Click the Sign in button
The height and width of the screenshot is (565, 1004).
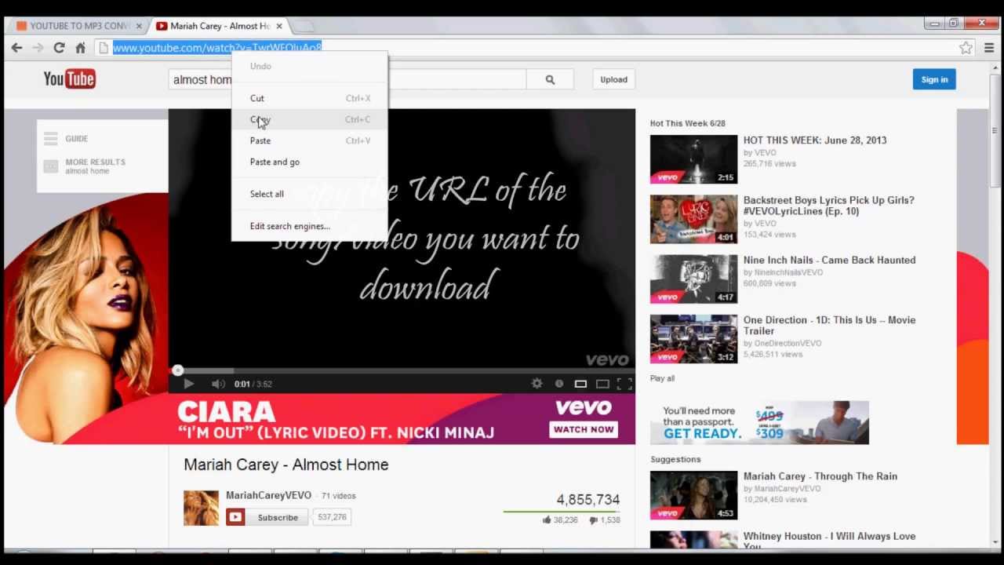(934, 79)
